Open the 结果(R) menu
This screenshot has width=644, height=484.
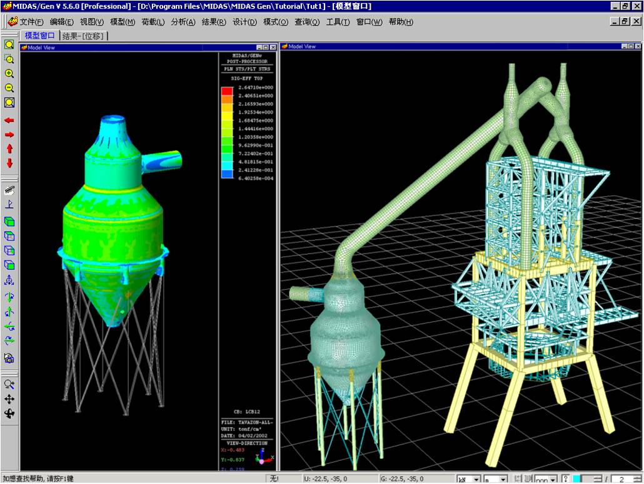(x=214, y=22)
